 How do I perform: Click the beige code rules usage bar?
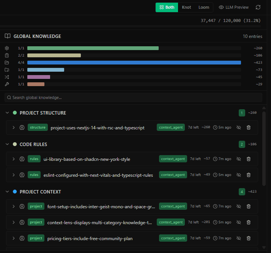(x=54, y=55)
